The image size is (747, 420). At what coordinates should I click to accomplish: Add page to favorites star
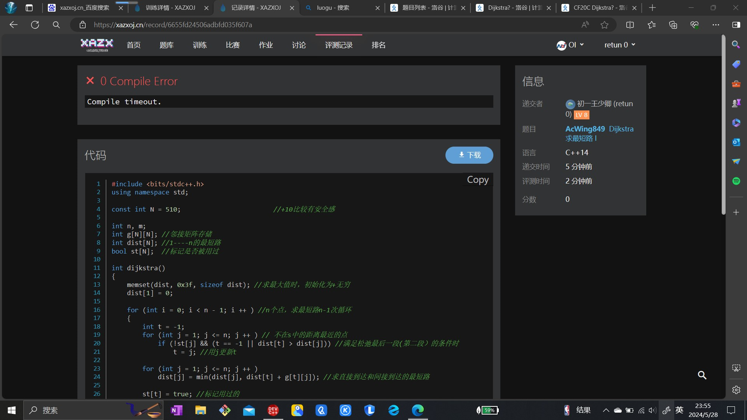604,25
